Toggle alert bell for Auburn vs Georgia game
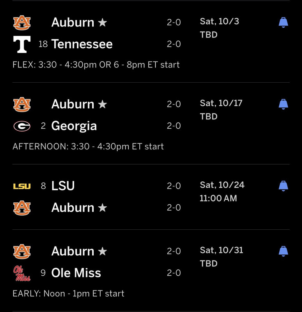Screen dimensions: 302x312 [283, 104]
